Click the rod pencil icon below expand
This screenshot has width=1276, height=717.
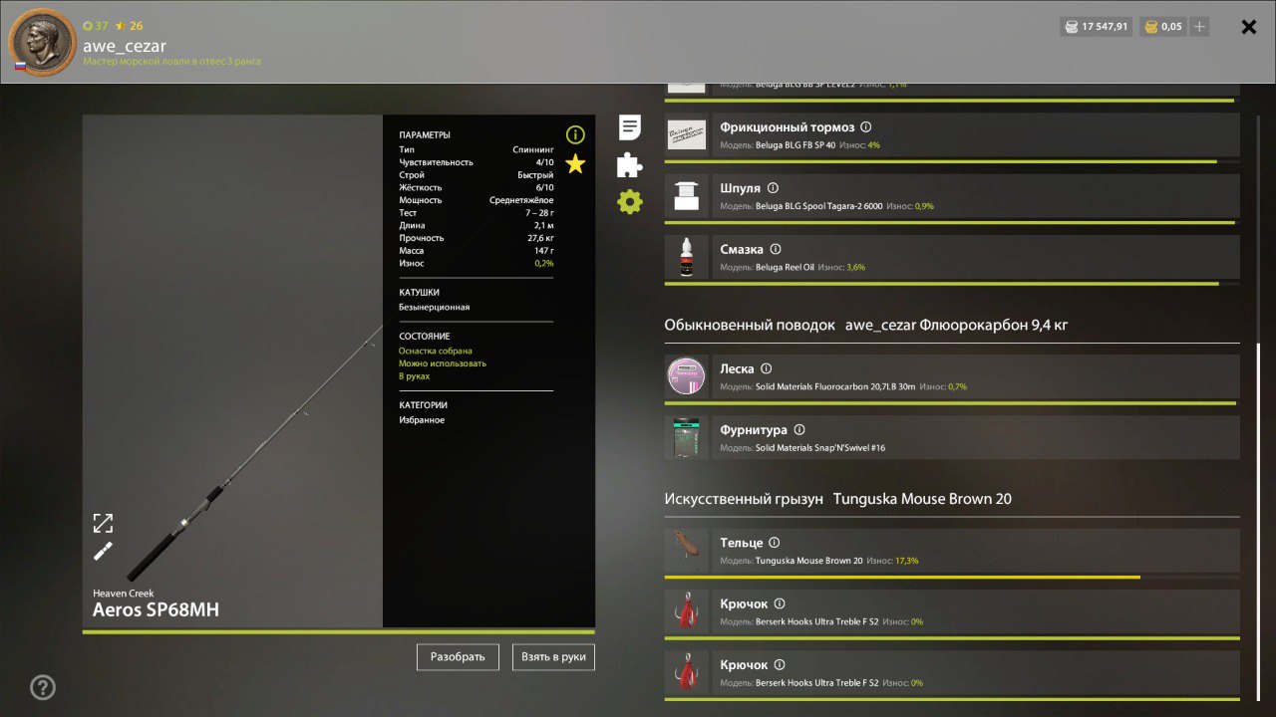pos(103,552)
